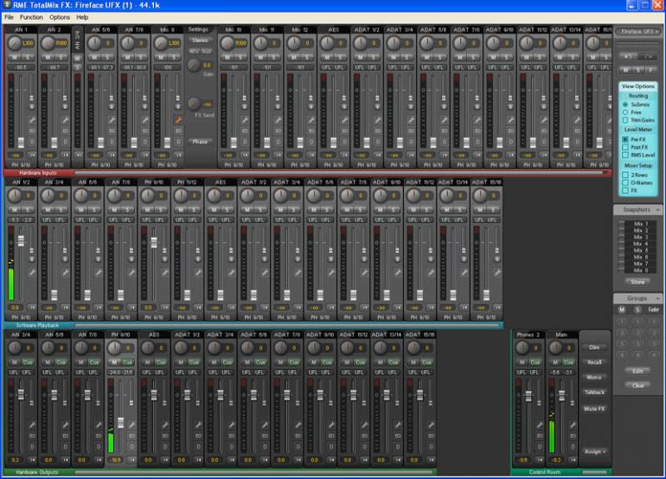Open the Assign dropdown in Control Room
The width and height of the screenshot is (666, 479).
594,451
